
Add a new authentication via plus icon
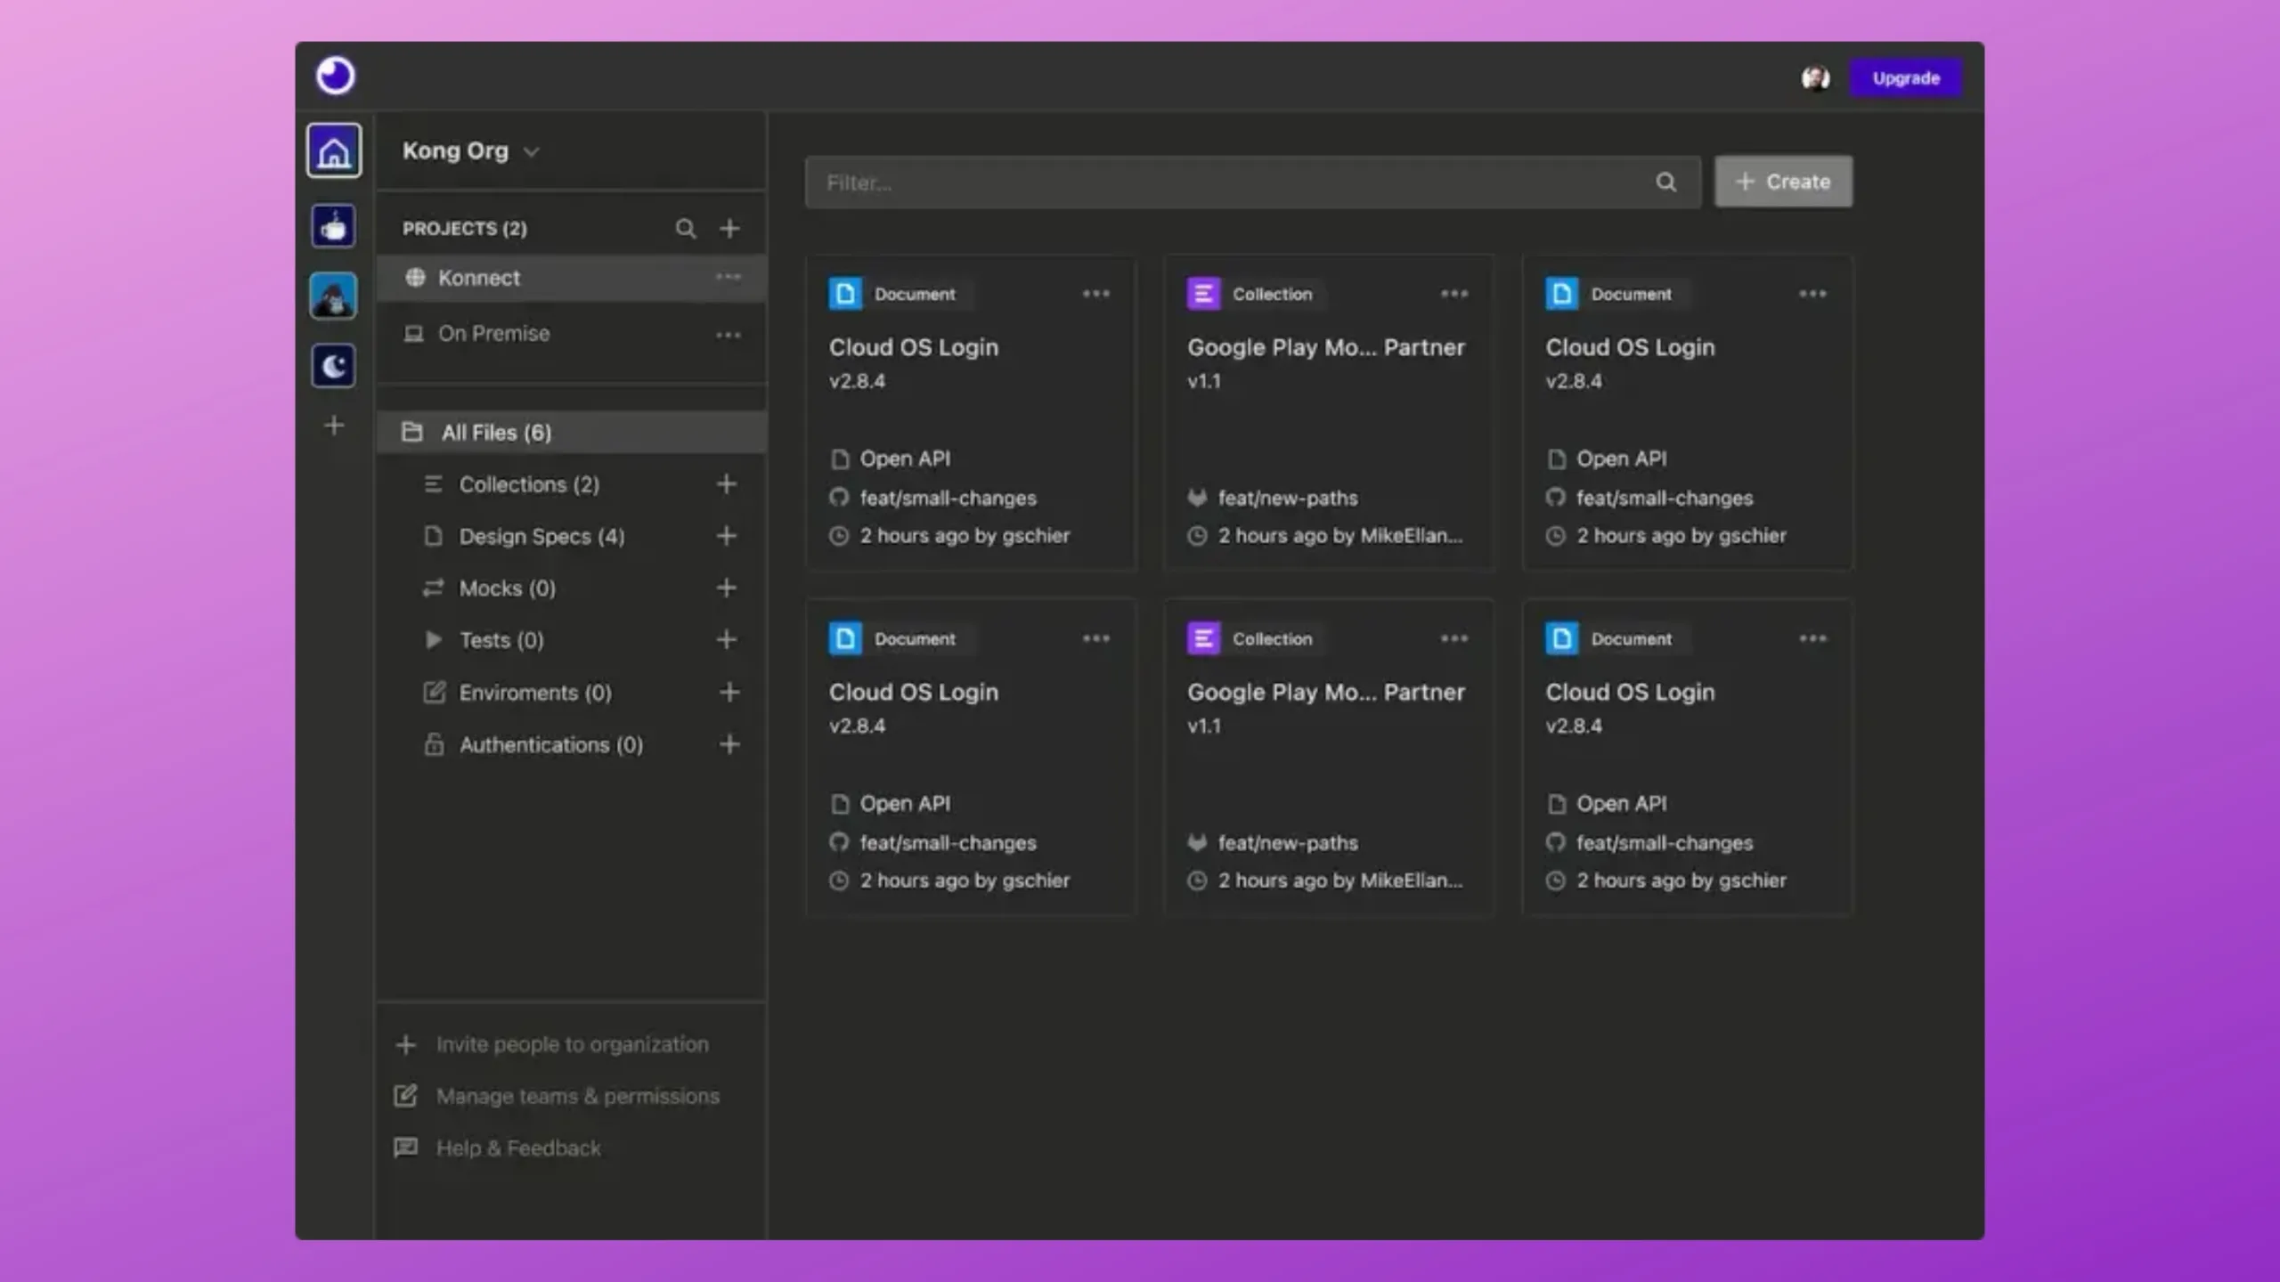click(729, 743)
